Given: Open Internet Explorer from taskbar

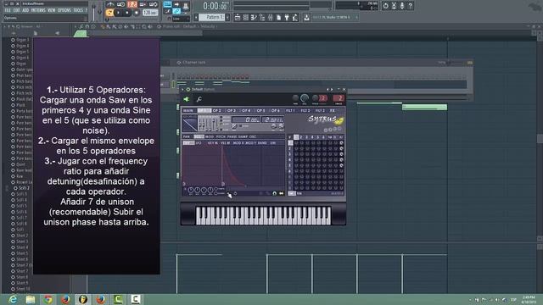Looking at the screenshot, I should [x=13, y=299].
